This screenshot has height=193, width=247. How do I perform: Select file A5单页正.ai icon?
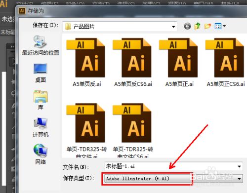(178, 58)
